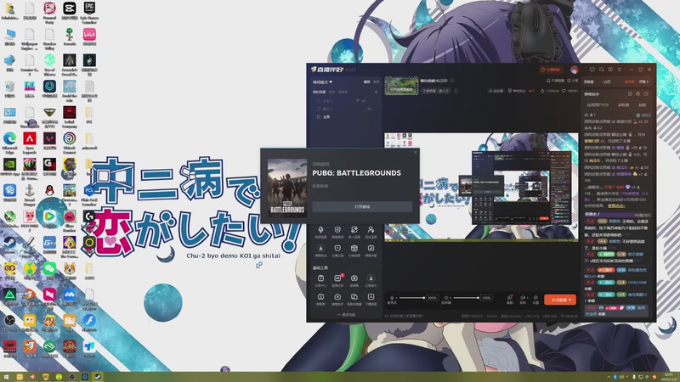Open the Microsoft Edge desktop shortcut

click(10, 141)
